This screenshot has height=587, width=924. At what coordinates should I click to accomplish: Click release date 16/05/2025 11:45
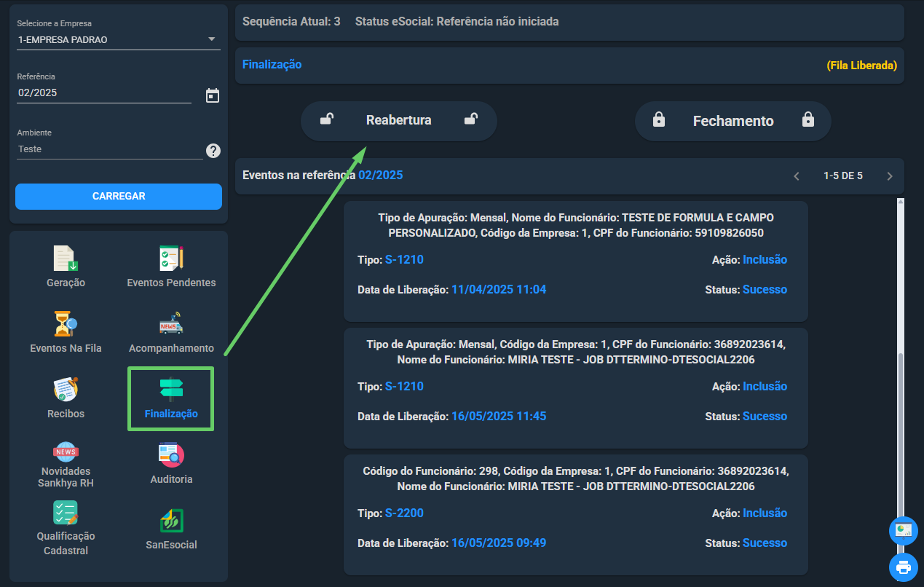coord(499,417)
